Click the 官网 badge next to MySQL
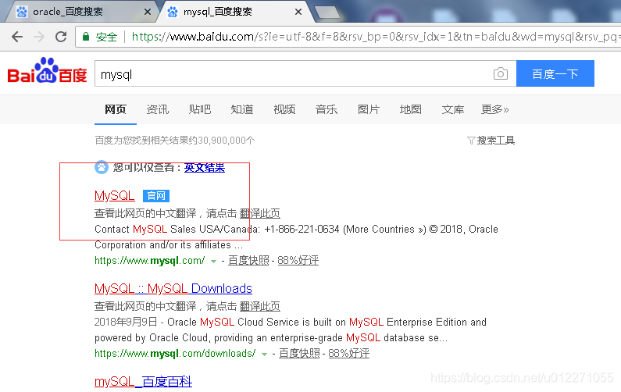Screen dimensions: 621x392 [x=156, y=196]
